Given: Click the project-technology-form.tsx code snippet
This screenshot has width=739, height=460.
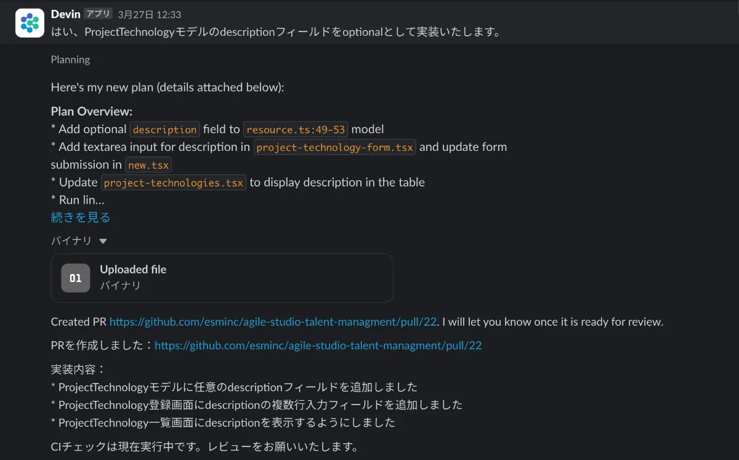Looking at the screenshot, I should click(x=334, y=147).
